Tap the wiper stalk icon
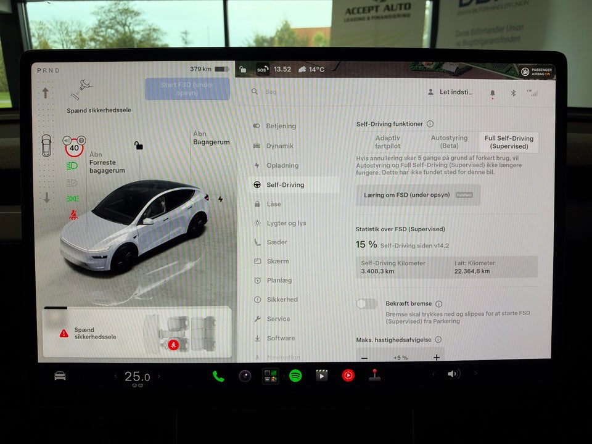Image resolution: width=592 pixels, height=444 pixels. pos(81,89)
